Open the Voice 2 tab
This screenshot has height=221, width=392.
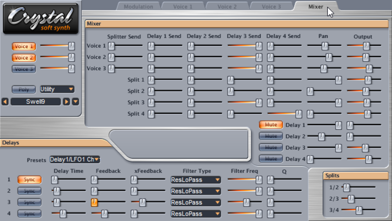(x=227, y=7)
